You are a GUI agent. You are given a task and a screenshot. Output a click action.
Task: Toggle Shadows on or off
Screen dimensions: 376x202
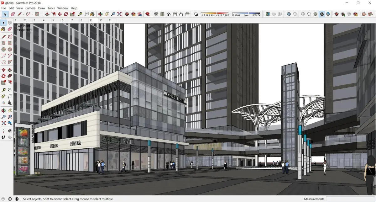coord(196,14)
